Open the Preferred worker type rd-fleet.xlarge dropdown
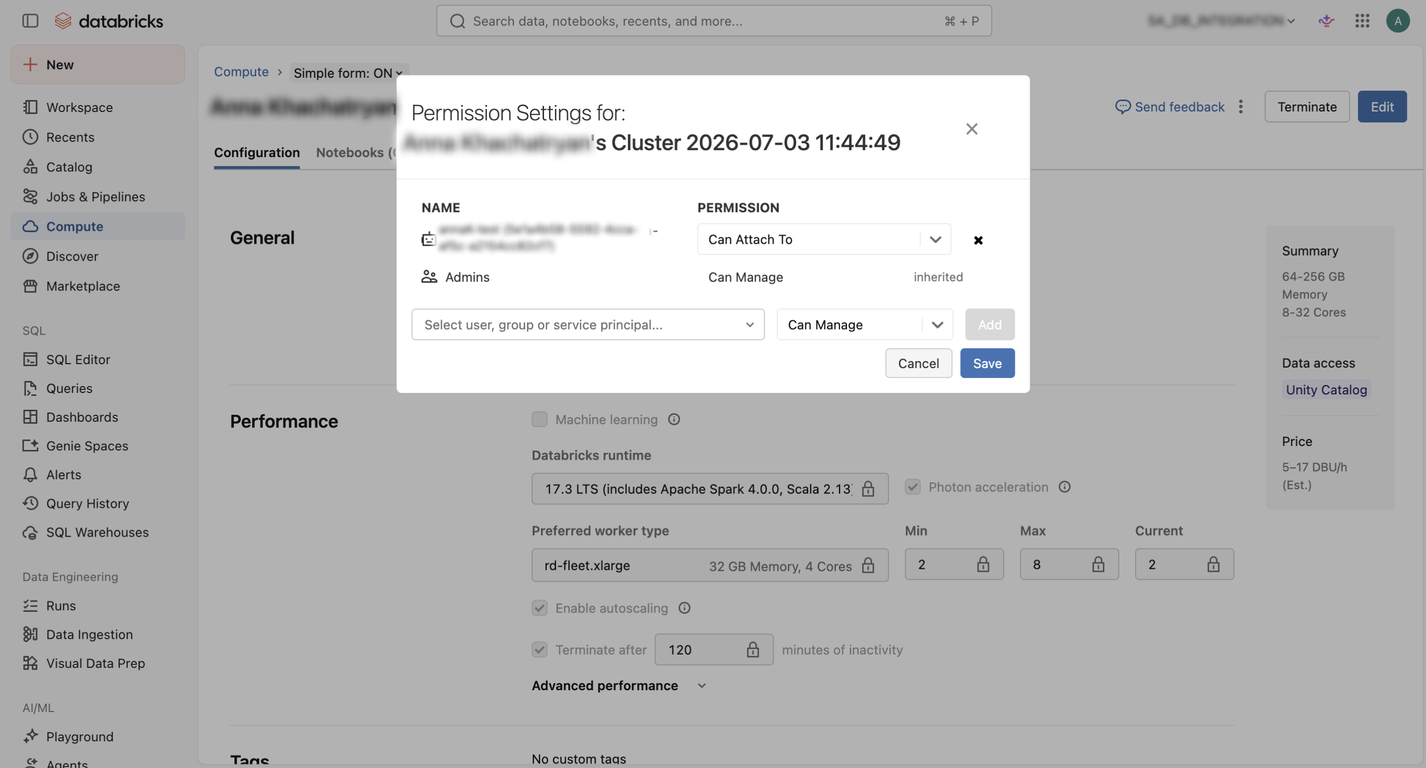Viewport: 1426px width, 768px height. 710,565
